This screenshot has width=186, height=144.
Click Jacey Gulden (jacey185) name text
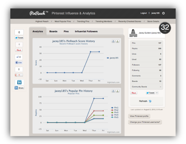150,33
